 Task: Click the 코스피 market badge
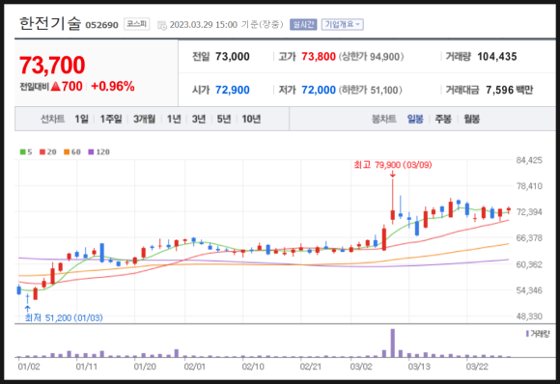click(x=137, y=24)
